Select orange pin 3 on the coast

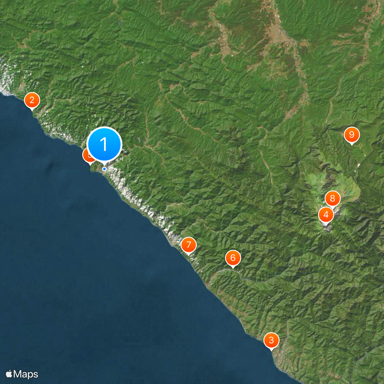pyautogui.click(x=271, y=340)
